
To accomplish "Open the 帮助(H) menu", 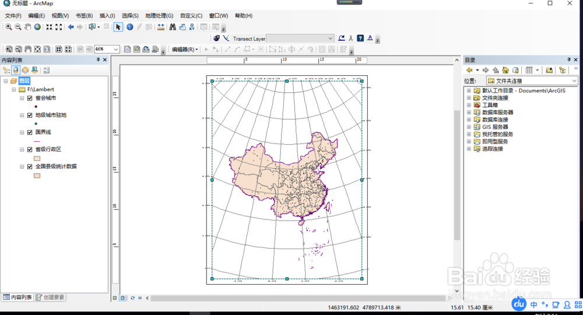I will [x=244, y=16].
